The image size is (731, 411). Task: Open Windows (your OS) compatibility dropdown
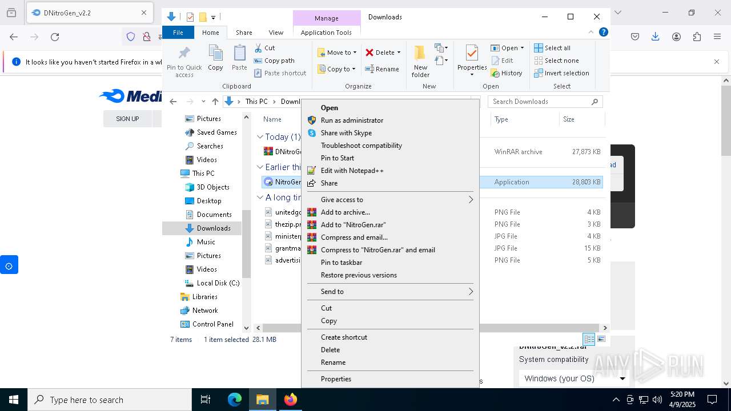point(574,378)
